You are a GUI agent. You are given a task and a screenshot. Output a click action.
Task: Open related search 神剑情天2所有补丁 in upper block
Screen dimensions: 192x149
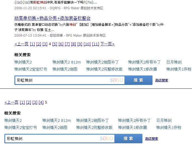point(144,62)
